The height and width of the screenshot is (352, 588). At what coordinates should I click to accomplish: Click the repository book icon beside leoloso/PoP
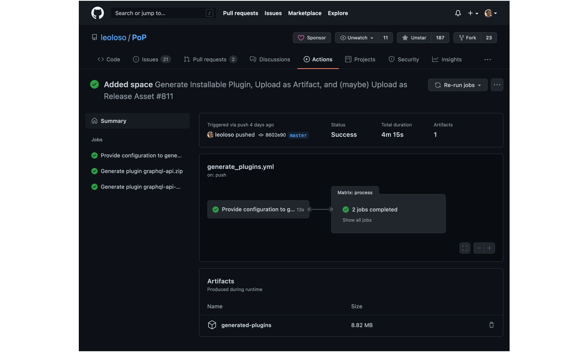point(94,37)
